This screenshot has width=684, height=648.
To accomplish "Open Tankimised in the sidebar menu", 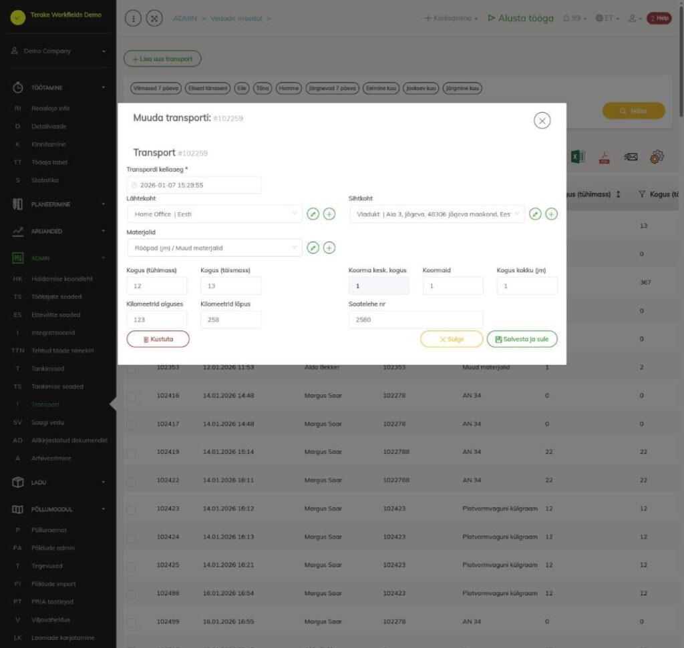I will [x=47, y=368].
